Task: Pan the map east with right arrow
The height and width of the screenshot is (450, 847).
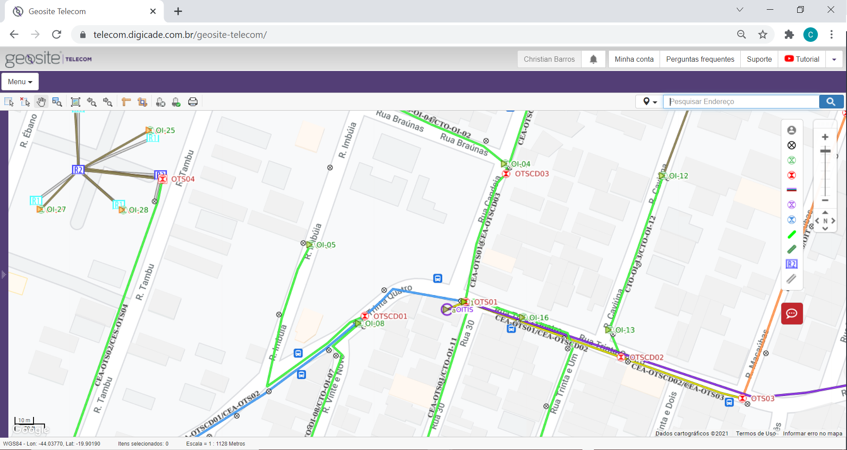Action: (833, 221)
